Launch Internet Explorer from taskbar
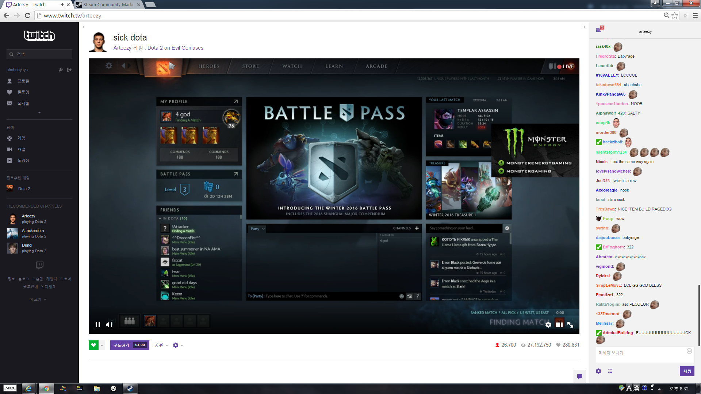Image resolution: width=701 pixels, height=394 pixels. coord(28,389)
